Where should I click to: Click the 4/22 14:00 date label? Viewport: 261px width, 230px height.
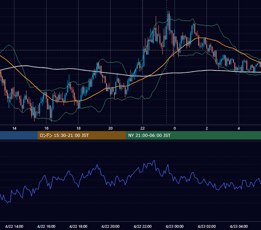point(14,226)
